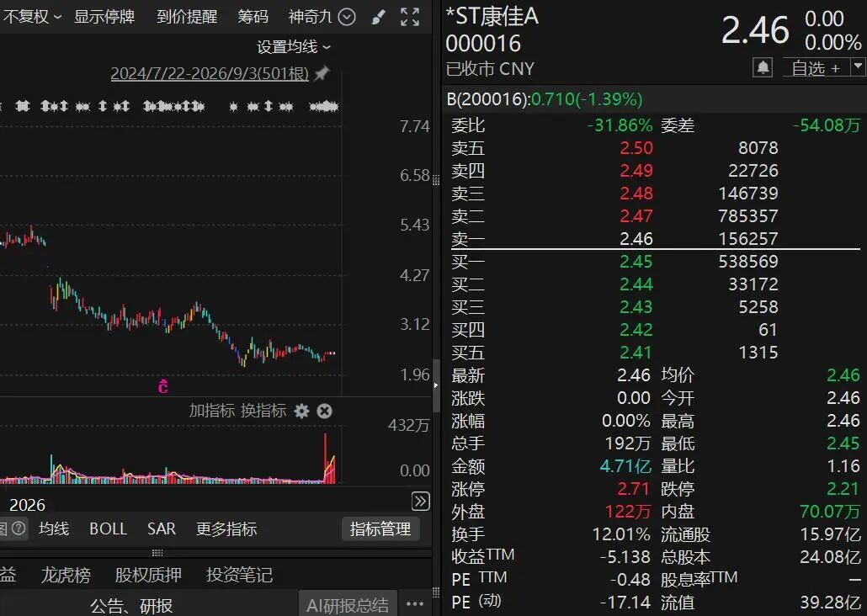Switch to the 股权质押 tab

(148, 575)
